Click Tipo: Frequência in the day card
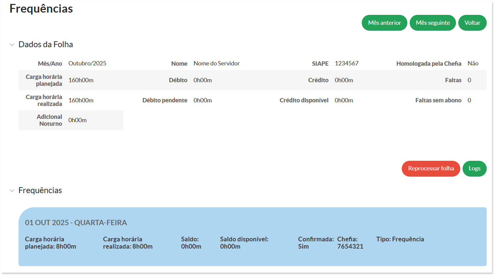The width and height of the screenshot is (494, 275). tap(400, 239)
